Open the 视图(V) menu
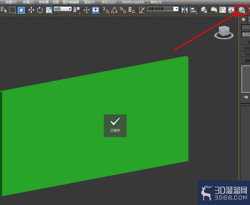The height and width of the screenshot is (205, 250). [11, 2]
